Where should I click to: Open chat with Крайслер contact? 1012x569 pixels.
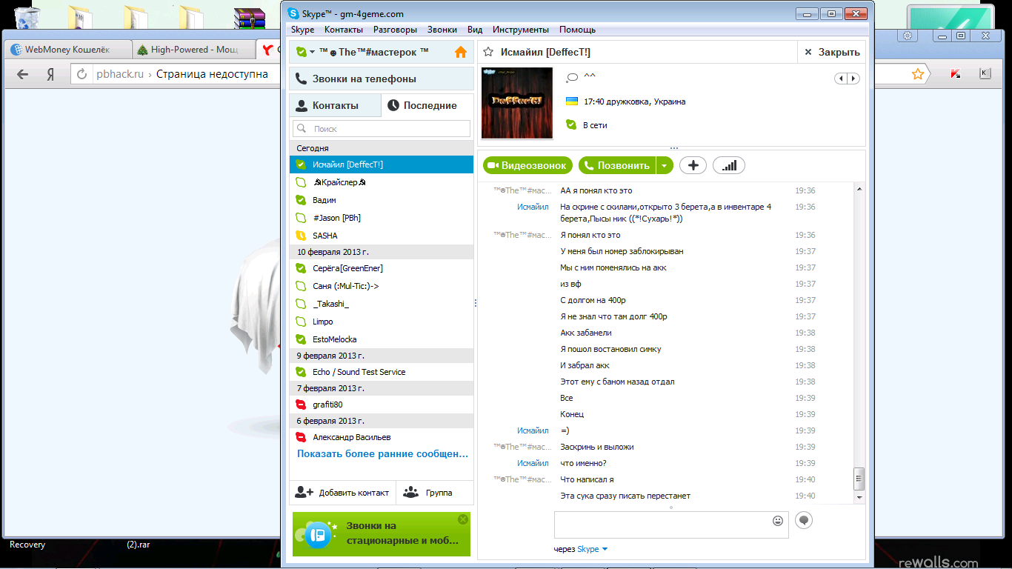coord(382,182)
